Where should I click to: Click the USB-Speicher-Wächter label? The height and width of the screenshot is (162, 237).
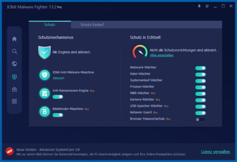(x=146, y=106)
